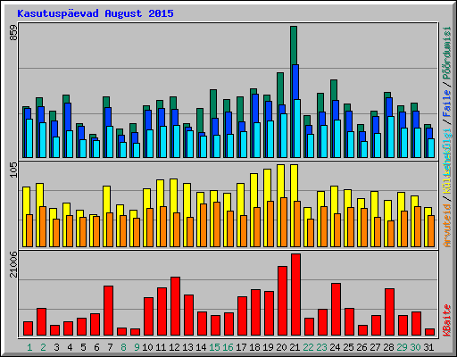Select the red KBaite bar for day 31
Viewport: 457px width, 357px height.
[x=429, y=332]
